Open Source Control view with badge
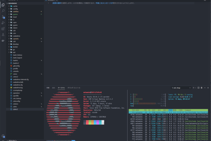The image size is (211, 141). click(3, 17)
